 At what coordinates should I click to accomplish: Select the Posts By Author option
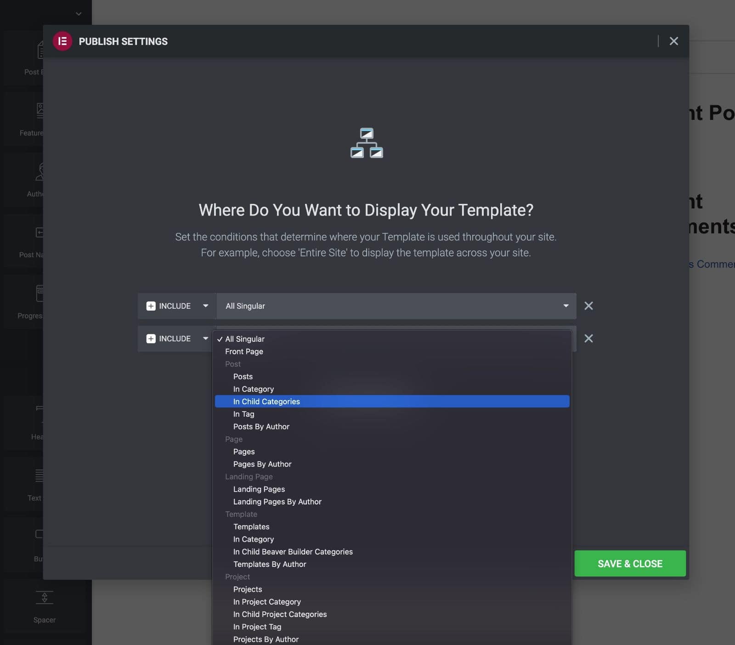pyautogui.click(x=261, y=426)
